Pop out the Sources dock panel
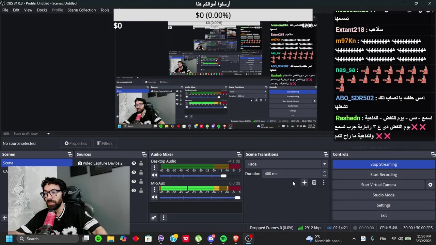Viewport: 436px width, 245px height. coord(144,154)
